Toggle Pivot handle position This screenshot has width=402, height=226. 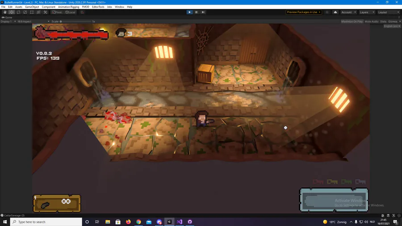click(57, 12)
